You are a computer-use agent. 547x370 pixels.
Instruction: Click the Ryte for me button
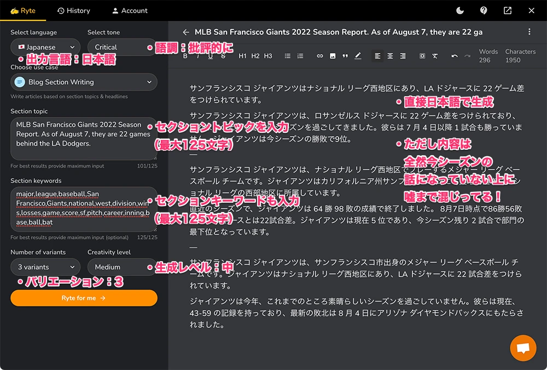point(84,298)
